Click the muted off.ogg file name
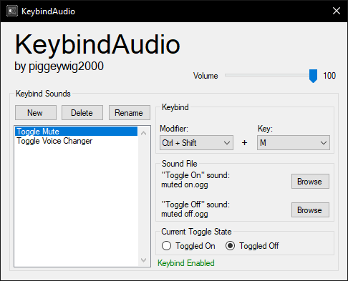The width and height of the screenshot is (348, 281). 185,214
